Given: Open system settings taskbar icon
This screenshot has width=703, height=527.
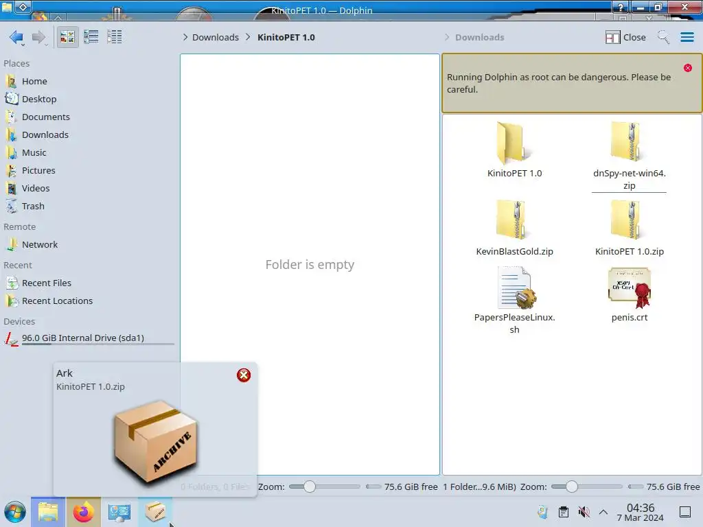Looking at the screenshot, I should [119, 512].
